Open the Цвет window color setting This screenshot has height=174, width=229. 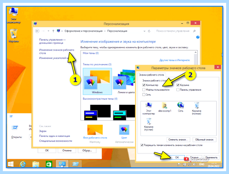coord(124,132)
